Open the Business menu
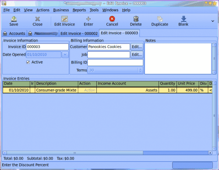 coord(61,10)
